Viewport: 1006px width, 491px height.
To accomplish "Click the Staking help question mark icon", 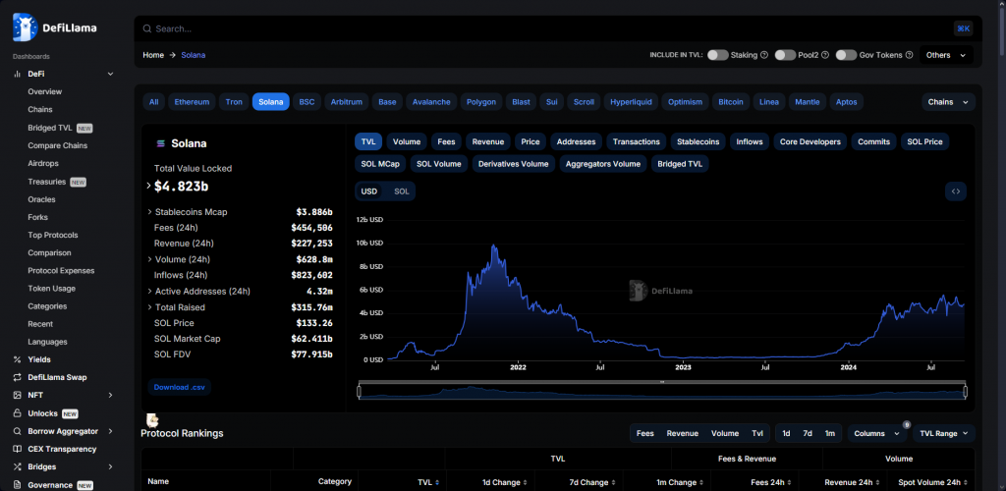I will (x=763, y=55).
